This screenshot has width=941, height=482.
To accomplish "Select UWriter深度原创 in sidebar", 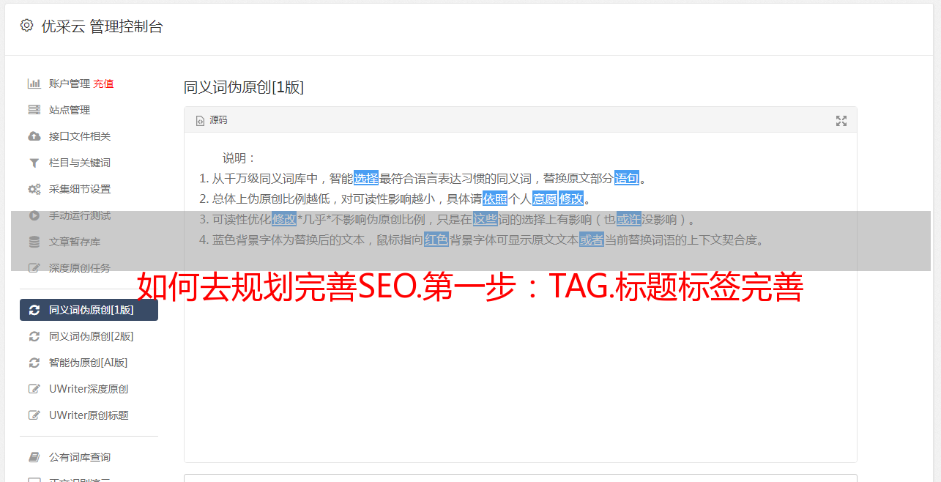I will [89, 389].
